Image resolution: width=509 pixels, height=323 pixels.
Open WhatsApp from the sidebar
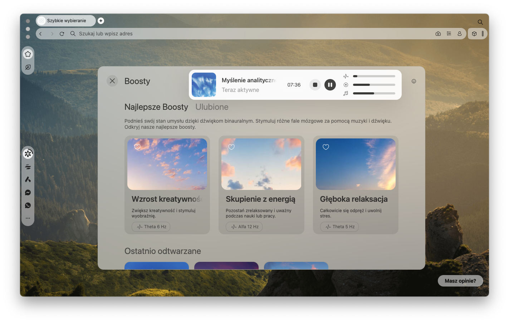(28, 205)
